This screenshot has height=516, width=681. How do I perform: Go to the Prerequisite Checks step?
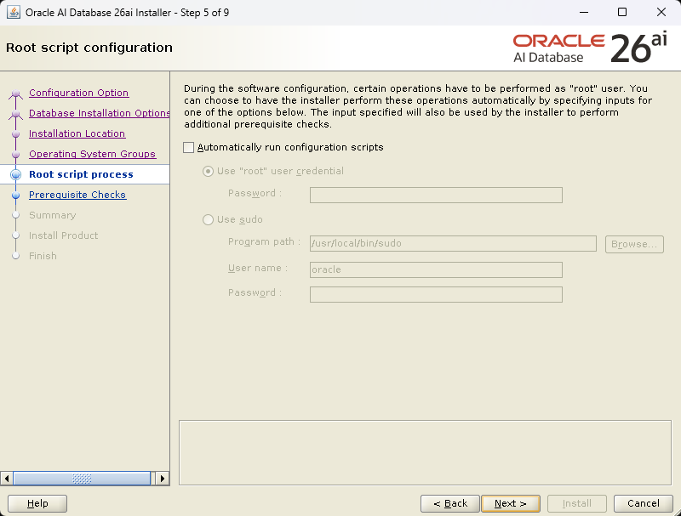coord(77,195)
